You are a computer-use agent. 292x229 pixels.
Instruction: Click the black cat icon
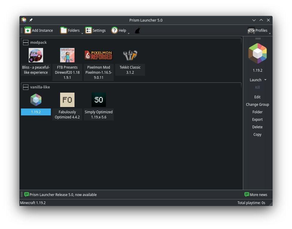point(138,30)
